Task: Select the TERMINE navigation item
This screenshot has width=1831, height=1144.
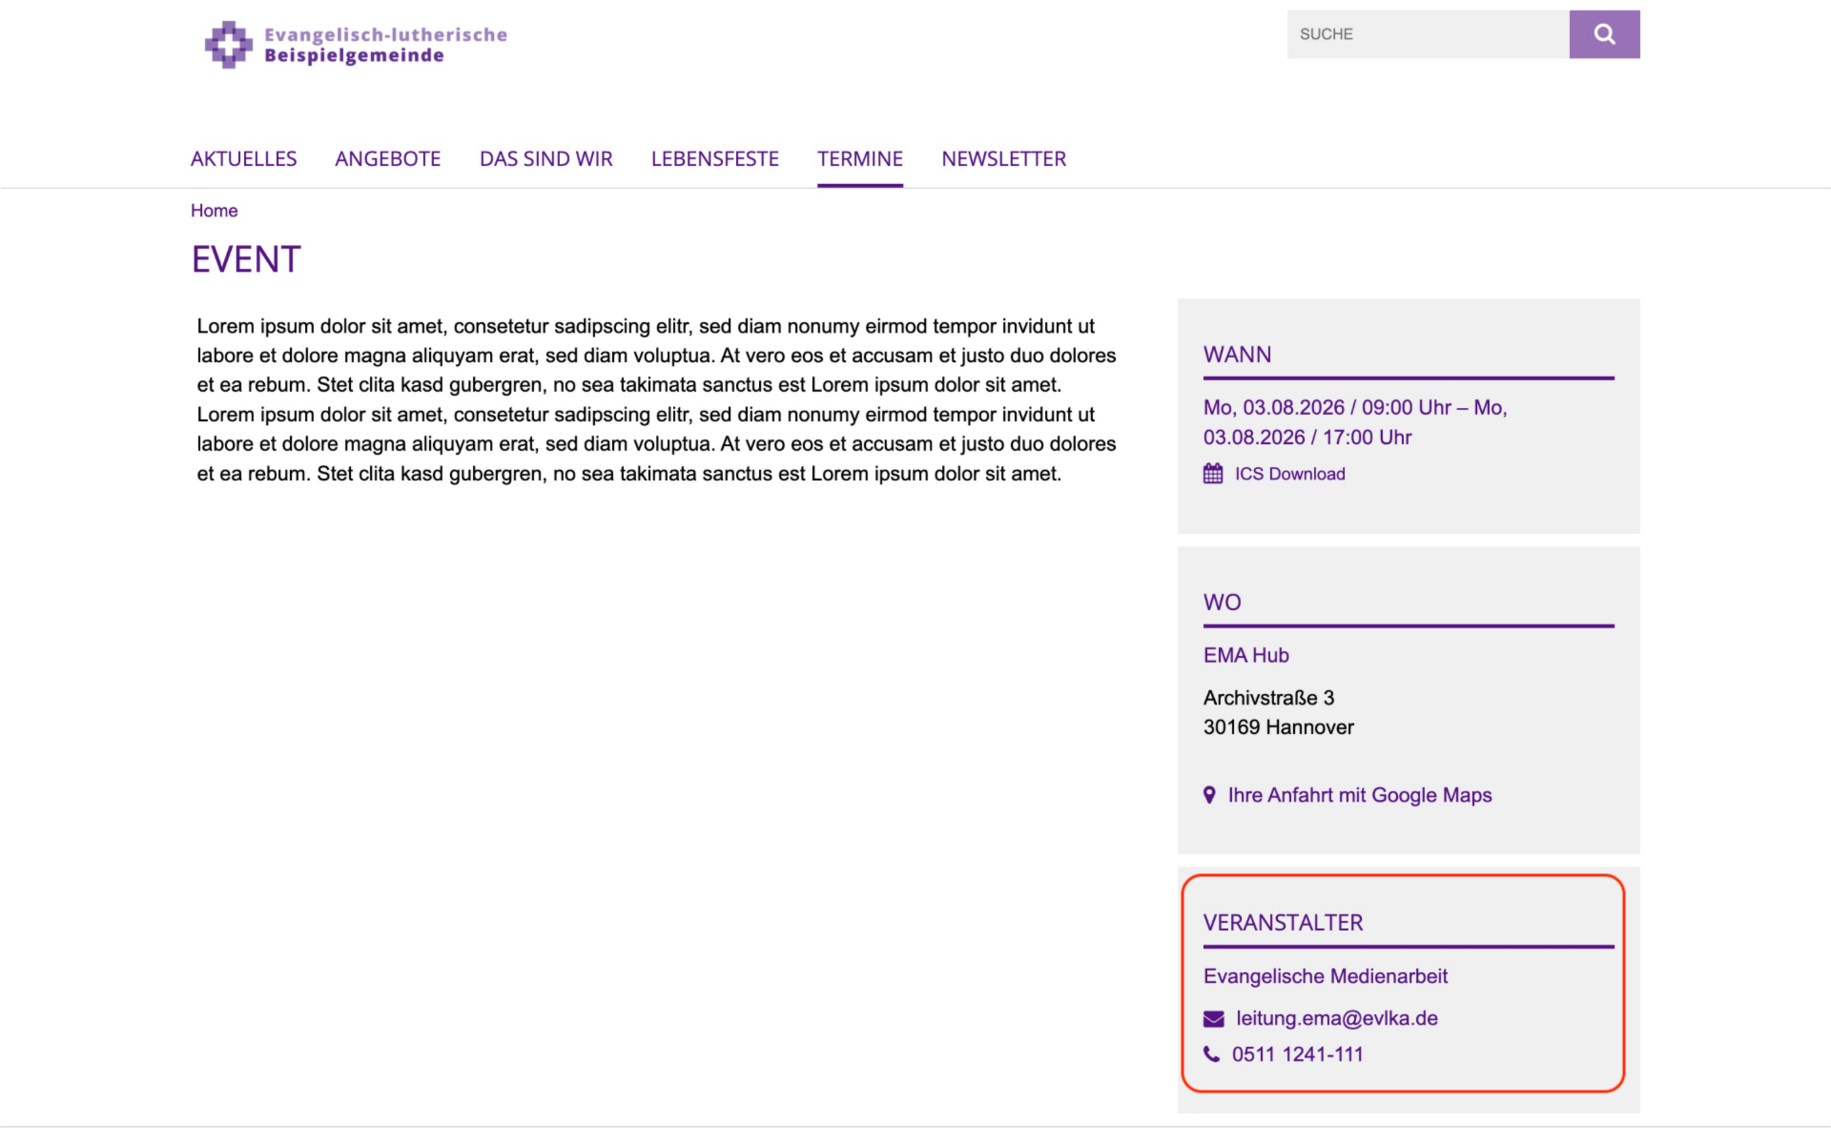Action: (860, 159)
